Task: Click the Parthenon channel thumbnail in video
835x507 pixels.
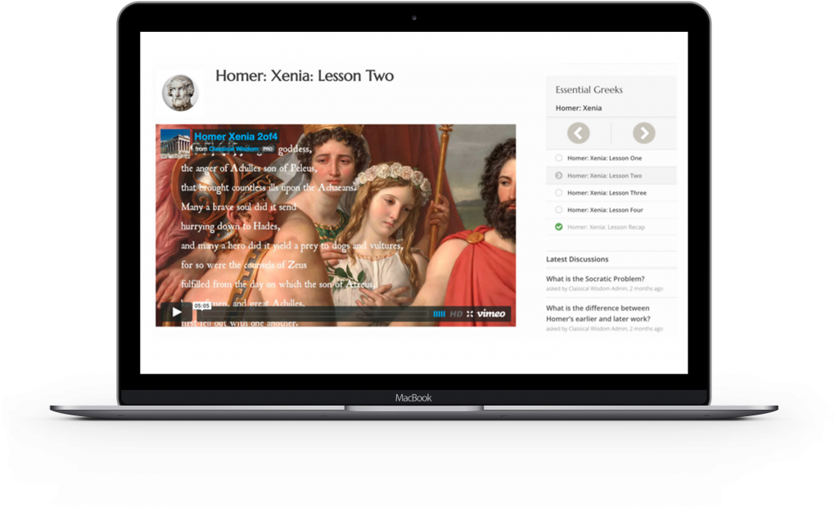Action: coord(175,144)
